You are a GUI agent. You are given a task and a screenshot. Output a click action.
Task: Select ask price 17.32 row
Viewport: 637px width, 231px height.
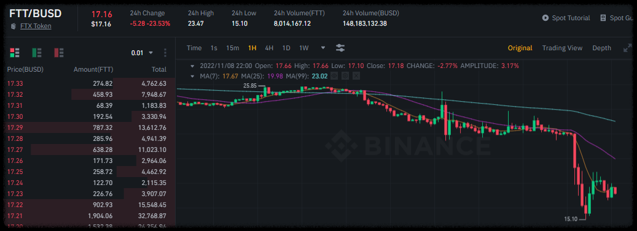(x=90, y=95)
